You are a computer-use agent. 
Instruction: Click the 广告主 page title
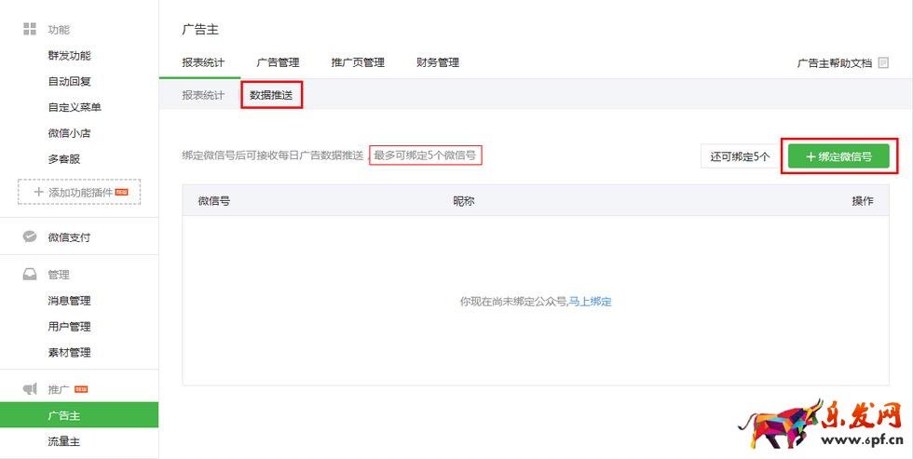click(200, 29)
